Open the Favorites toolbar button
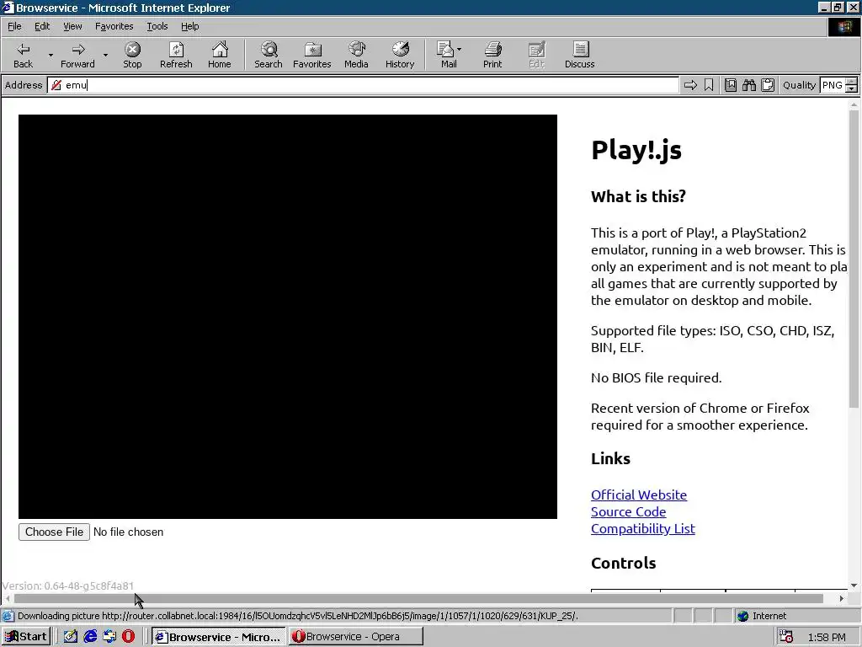The image size is (862, 647). tap(311, 55)
